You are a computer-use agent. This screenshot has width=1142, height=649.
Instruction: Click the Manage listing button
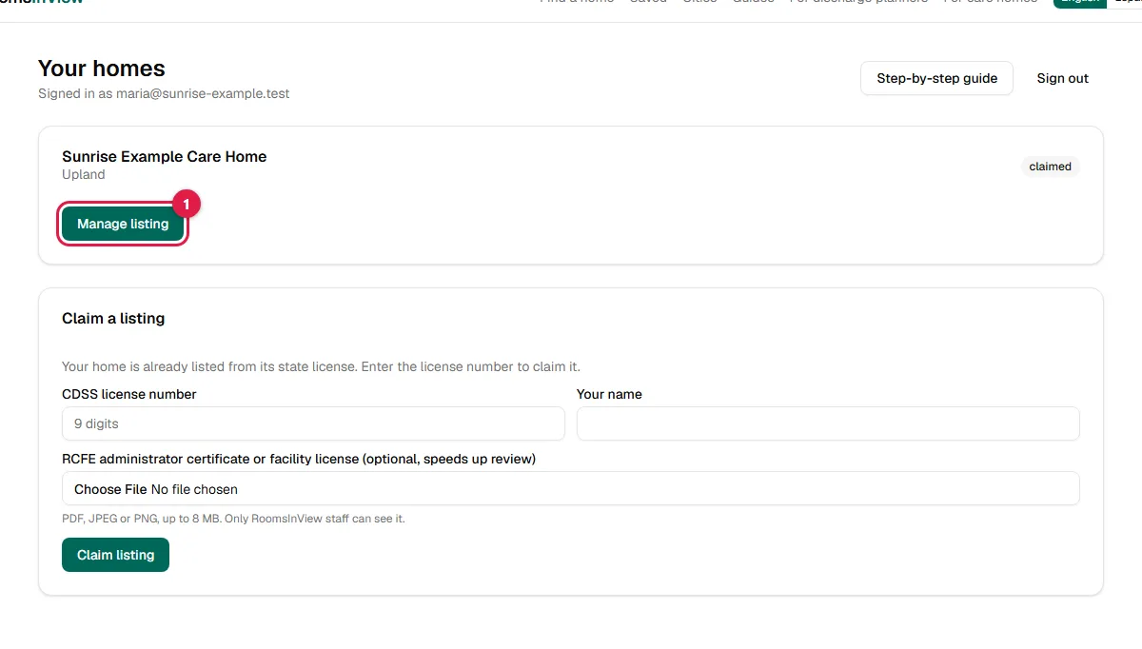[123, 224]
